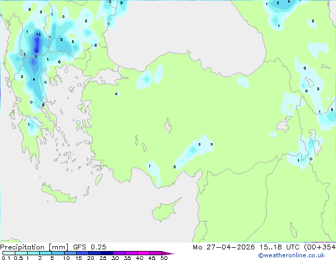Select the 40–45 mm magenta legend swatch
The height and width of the screenshot is (260, 336).
[144, 253]
